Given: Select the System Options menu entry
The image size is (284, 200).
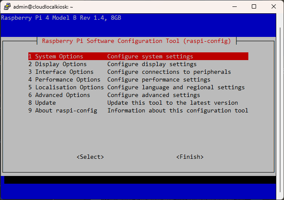Looking at the screenshot, I should tap(56, 56).
